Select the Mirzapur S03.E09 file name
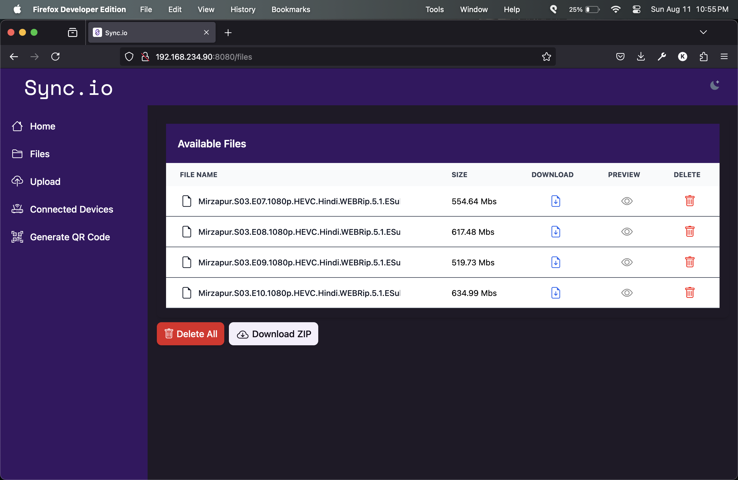 (x=299, y=262)
